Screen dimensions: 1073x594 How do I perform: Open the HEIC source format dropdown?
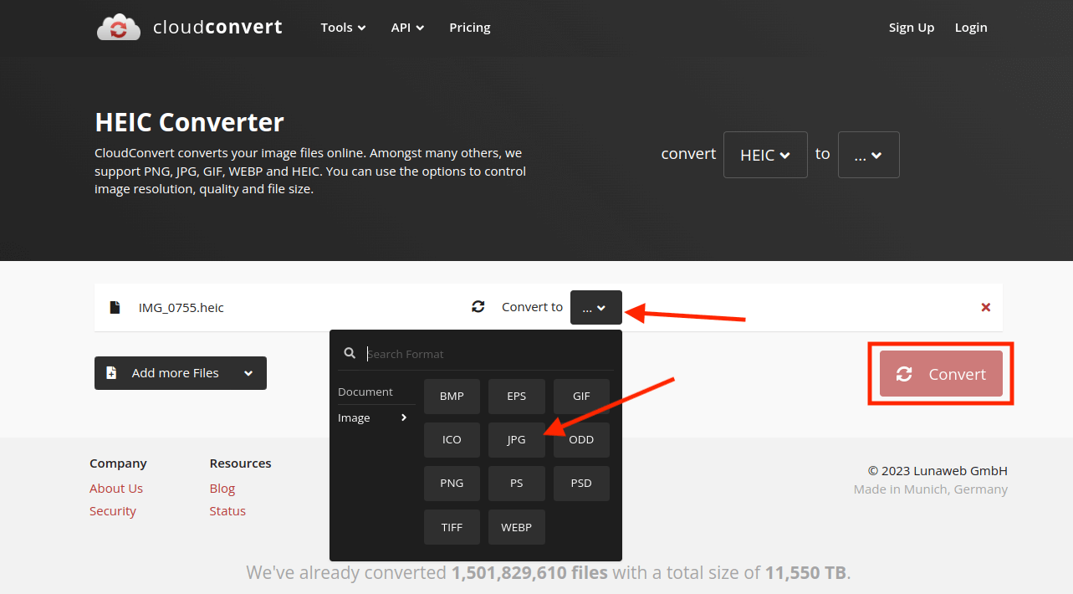pos(765,155)
